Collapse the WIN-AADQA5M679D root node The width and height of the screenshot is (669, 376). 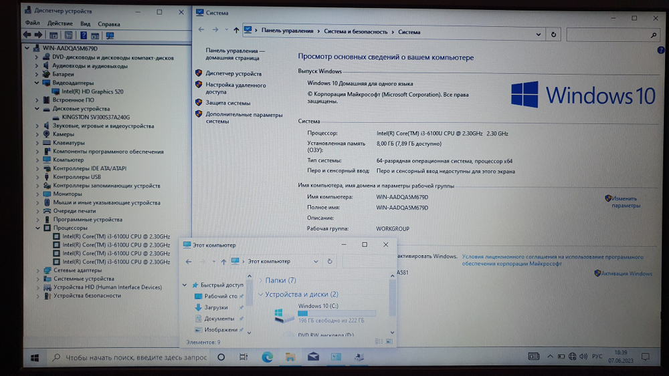(x=27, y=48)
